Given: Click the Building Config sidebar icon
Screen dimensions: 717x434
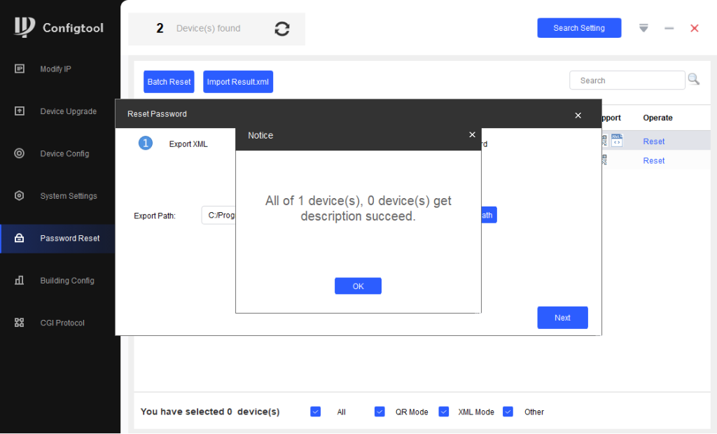Looking at the screenshot, I should [x=20, y=281].
